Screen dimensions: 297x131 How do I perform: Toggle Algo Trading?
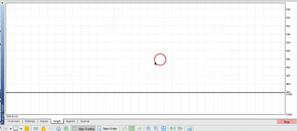(x=84, y=129)
